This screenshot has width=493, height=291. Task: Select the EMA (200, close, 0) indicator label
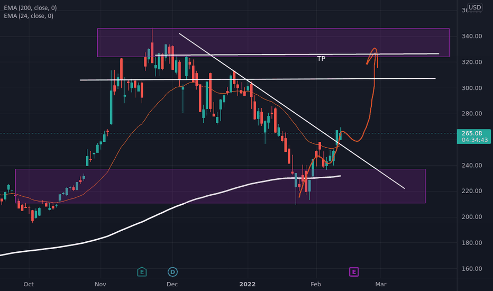pyautogui.click(x=30, y=8)
